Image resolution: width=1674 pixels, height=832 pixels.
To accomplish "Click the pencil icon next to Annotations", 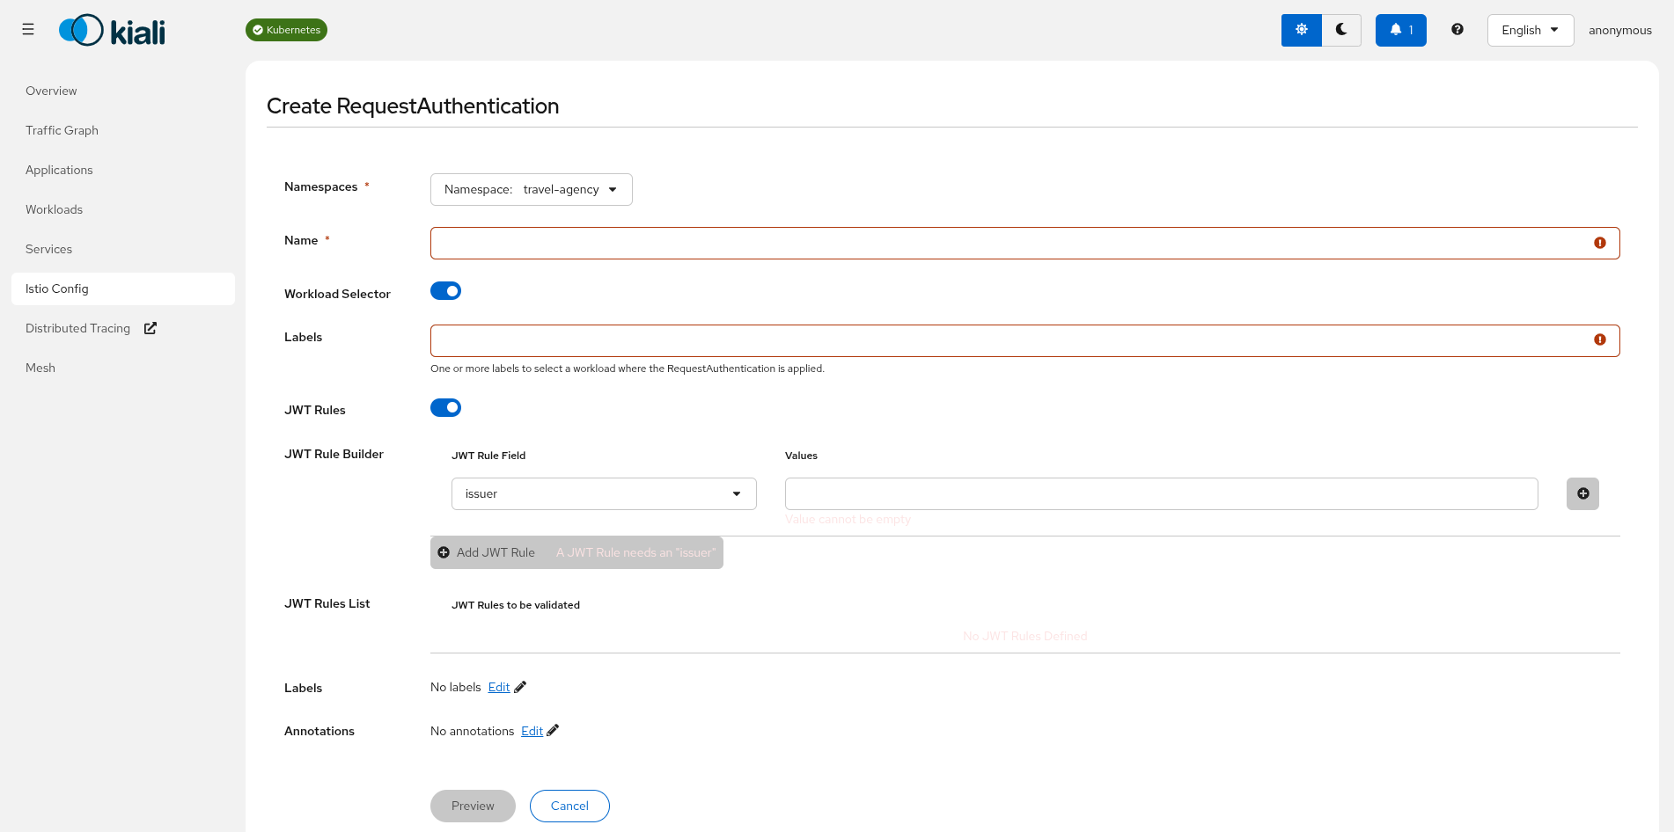I will coord(553,730).
